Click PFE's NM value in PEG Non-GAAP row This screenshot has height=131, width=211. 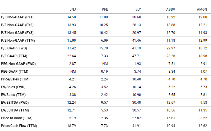pos(105,64)
